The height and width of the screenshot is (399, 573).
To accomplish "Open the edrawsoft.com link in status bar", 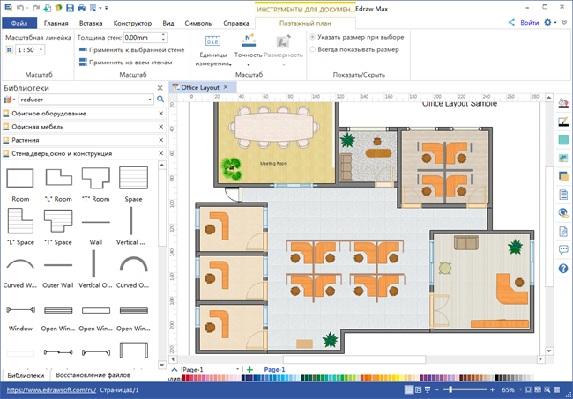I will (50, 388).
